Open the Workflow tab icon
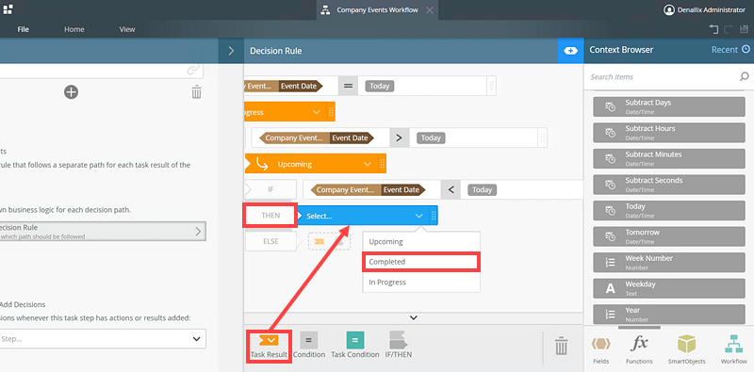The height and width of the screenshot is (372, 754). click(x=734, y=349)
